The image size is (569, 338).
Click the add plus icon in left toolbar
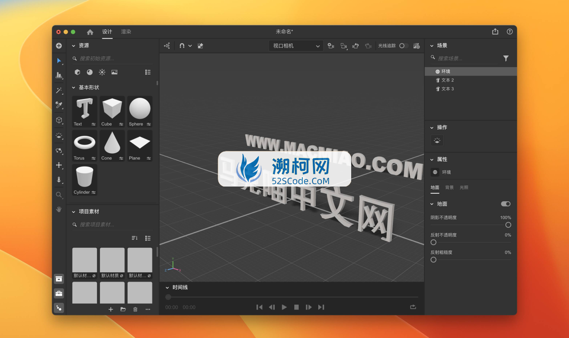(x=59, y=46)
